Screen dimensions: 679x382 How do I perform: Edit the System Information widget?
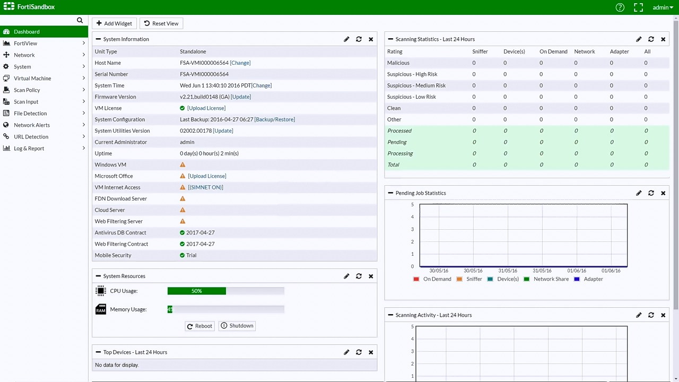pyautogui.click(x=346, y=39)
